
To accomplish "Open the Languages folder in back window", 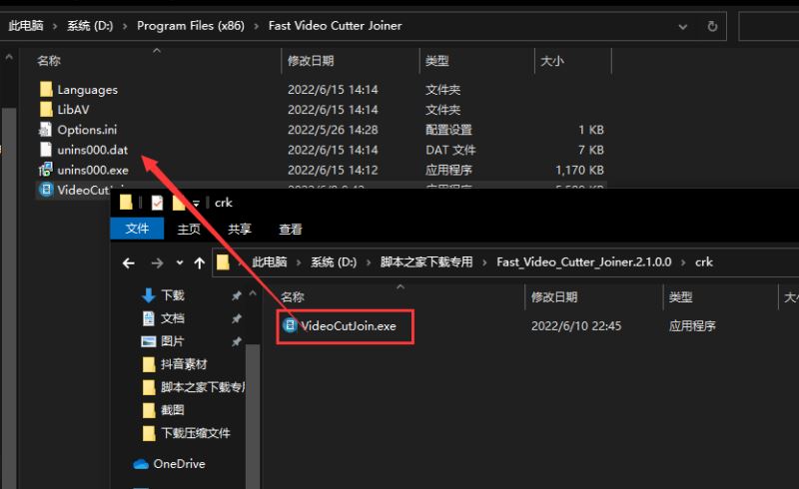I will click(87, 90).
